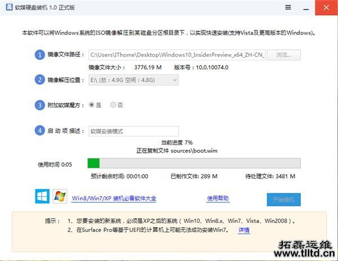Select the 是 radio button
The height and width of the screenshot is (261, 338).
pyautogui.click(x=92, y=105)
